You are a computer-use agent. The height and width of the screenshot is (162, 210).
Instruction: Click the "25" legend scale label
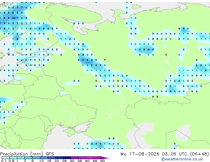coord(64,161)
